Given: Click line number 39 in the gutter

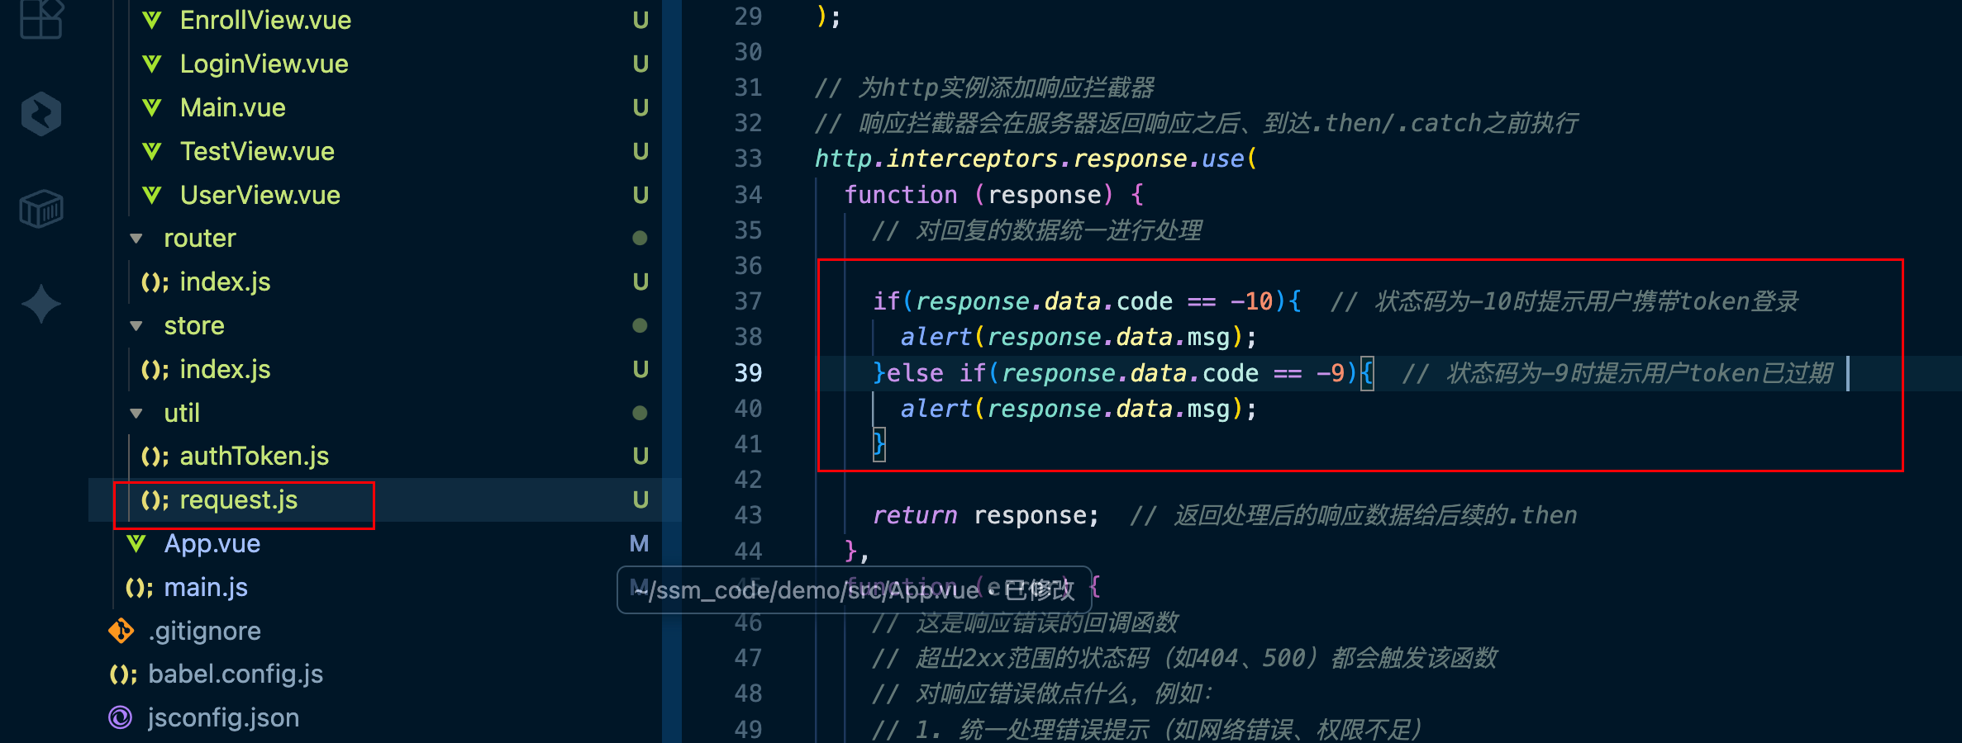Looking at the screenshot, I should coord(748,373).
